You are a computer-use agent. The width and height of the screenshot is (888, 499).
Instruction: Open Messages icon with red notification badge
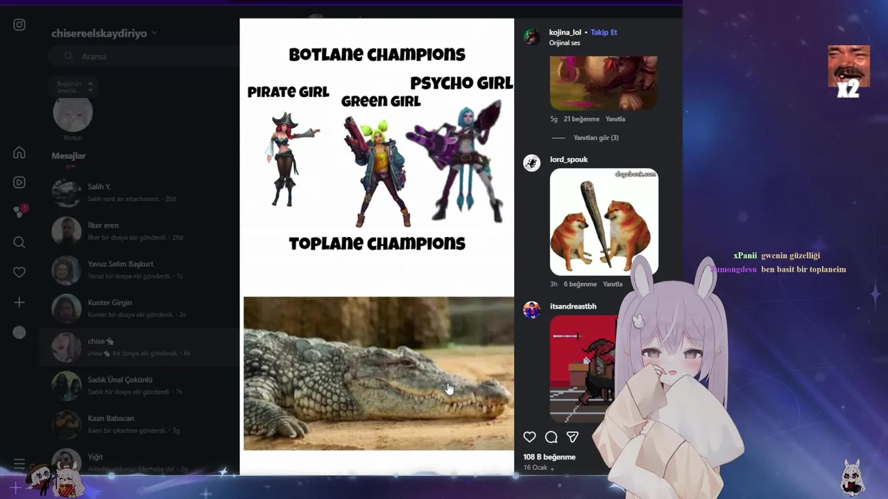click(19, 212)
